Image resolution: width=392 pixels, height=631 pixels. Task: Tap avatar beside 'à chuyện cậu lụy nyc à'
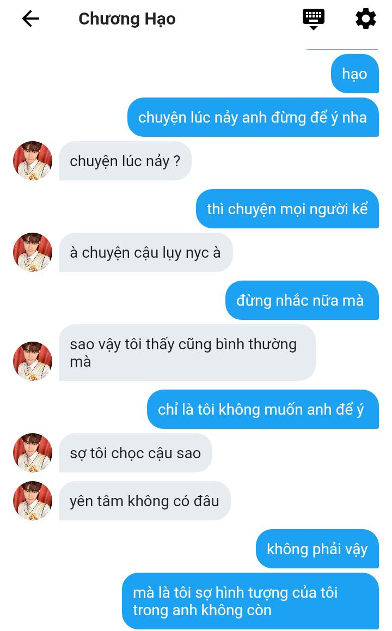tap(33, 252)
